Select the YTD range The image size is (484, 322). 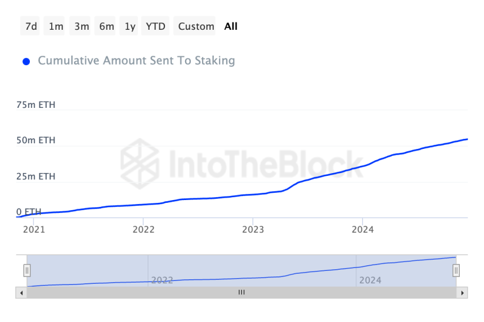pyautogui.click(x=155, y=26)
